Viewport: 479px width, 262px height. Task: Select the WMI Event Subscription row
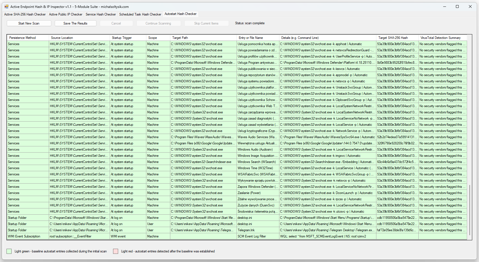click(24, 236)
